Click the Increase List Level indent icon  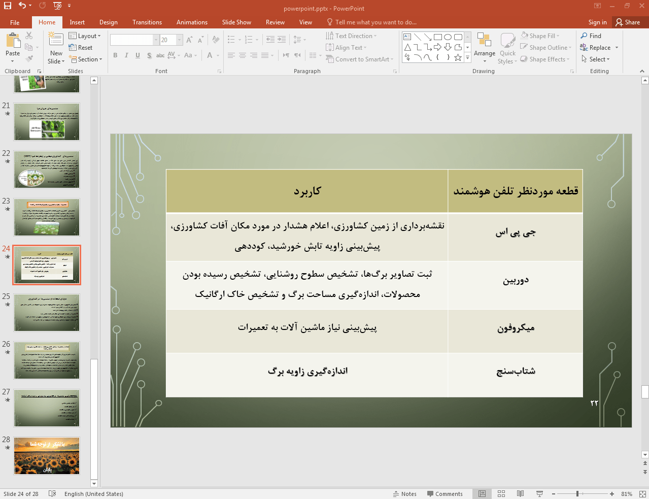tap(282, 40)
